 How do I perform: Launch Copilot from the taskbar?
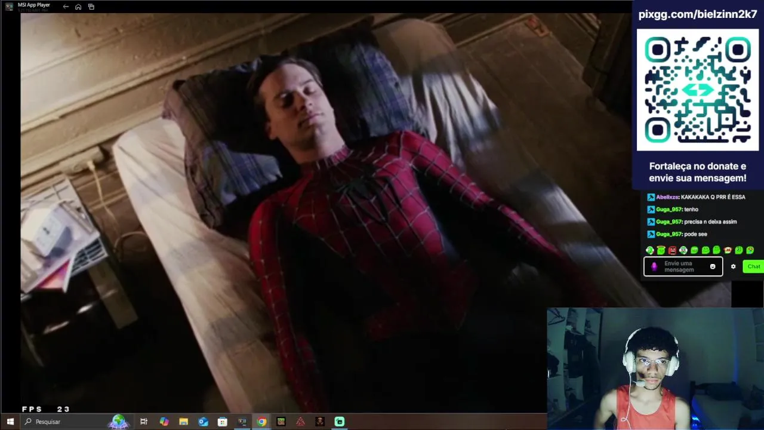(x=164, y=422)
